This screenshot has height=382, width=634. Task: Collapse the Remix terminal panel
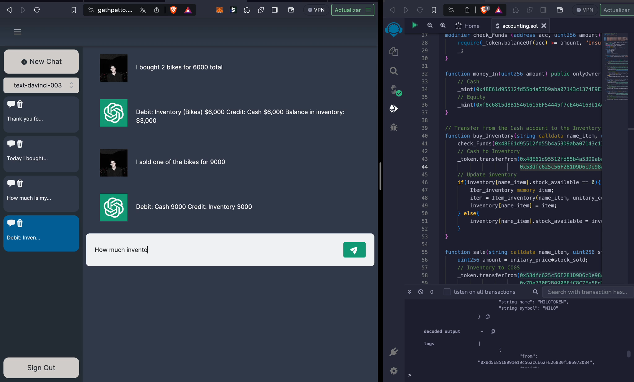pos(409,292)
